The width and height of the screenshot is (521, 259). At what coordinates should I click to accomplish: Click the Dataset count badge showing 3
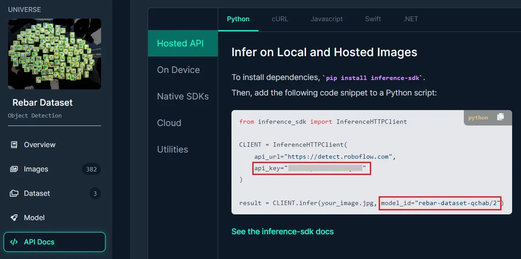[x=95, y=194]
